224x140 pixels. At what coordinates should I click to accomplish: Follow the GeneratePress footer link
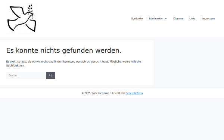coord(134,93)
